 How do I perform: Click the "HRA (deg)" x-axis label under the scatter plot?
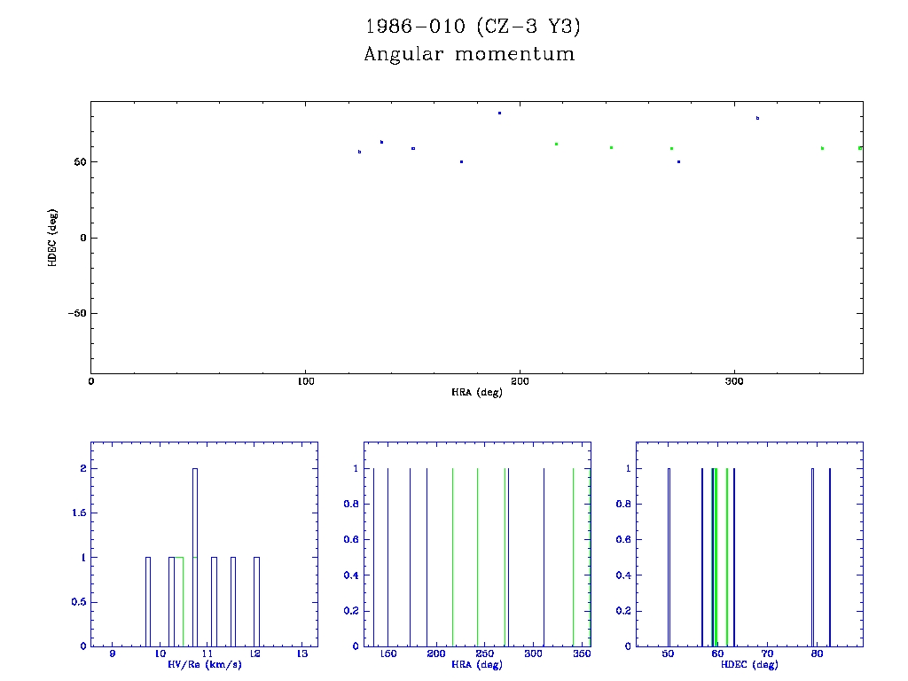[477, 393]
